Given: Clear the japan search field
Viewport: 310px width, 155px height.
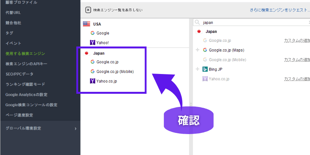Looking at the screenshot, I should click(x=309, y=22).
